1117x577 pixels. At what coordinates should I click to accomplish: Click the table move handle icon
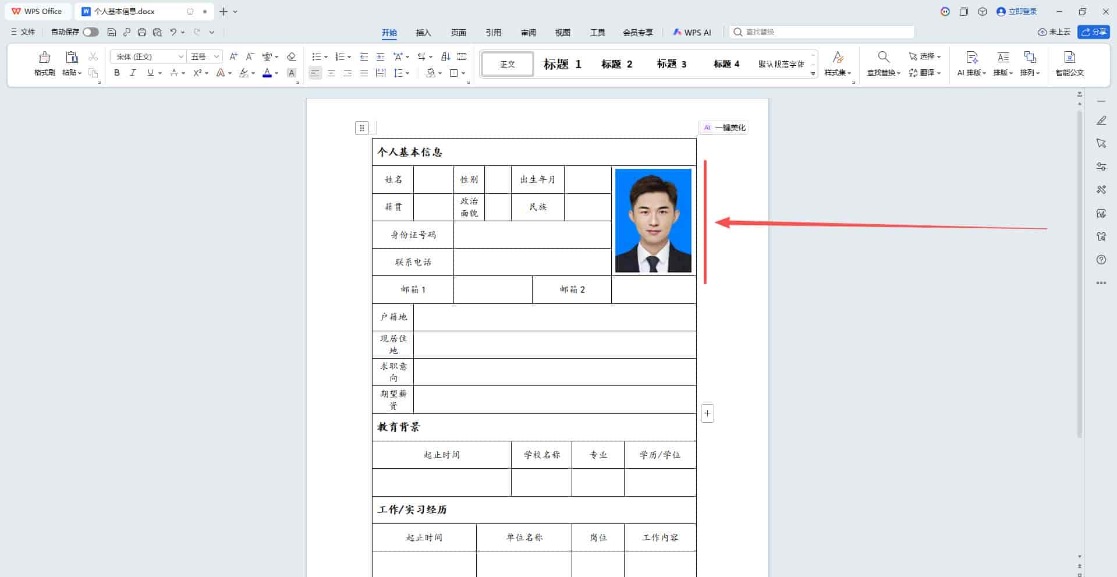click(x=362, y=128)
